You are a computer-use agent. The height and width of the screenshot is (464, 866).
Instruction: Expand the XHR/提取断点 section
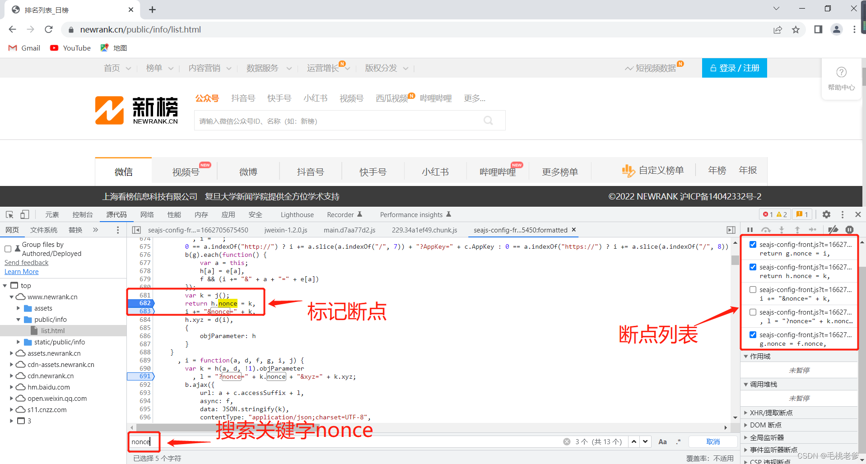tap(746, 413)
